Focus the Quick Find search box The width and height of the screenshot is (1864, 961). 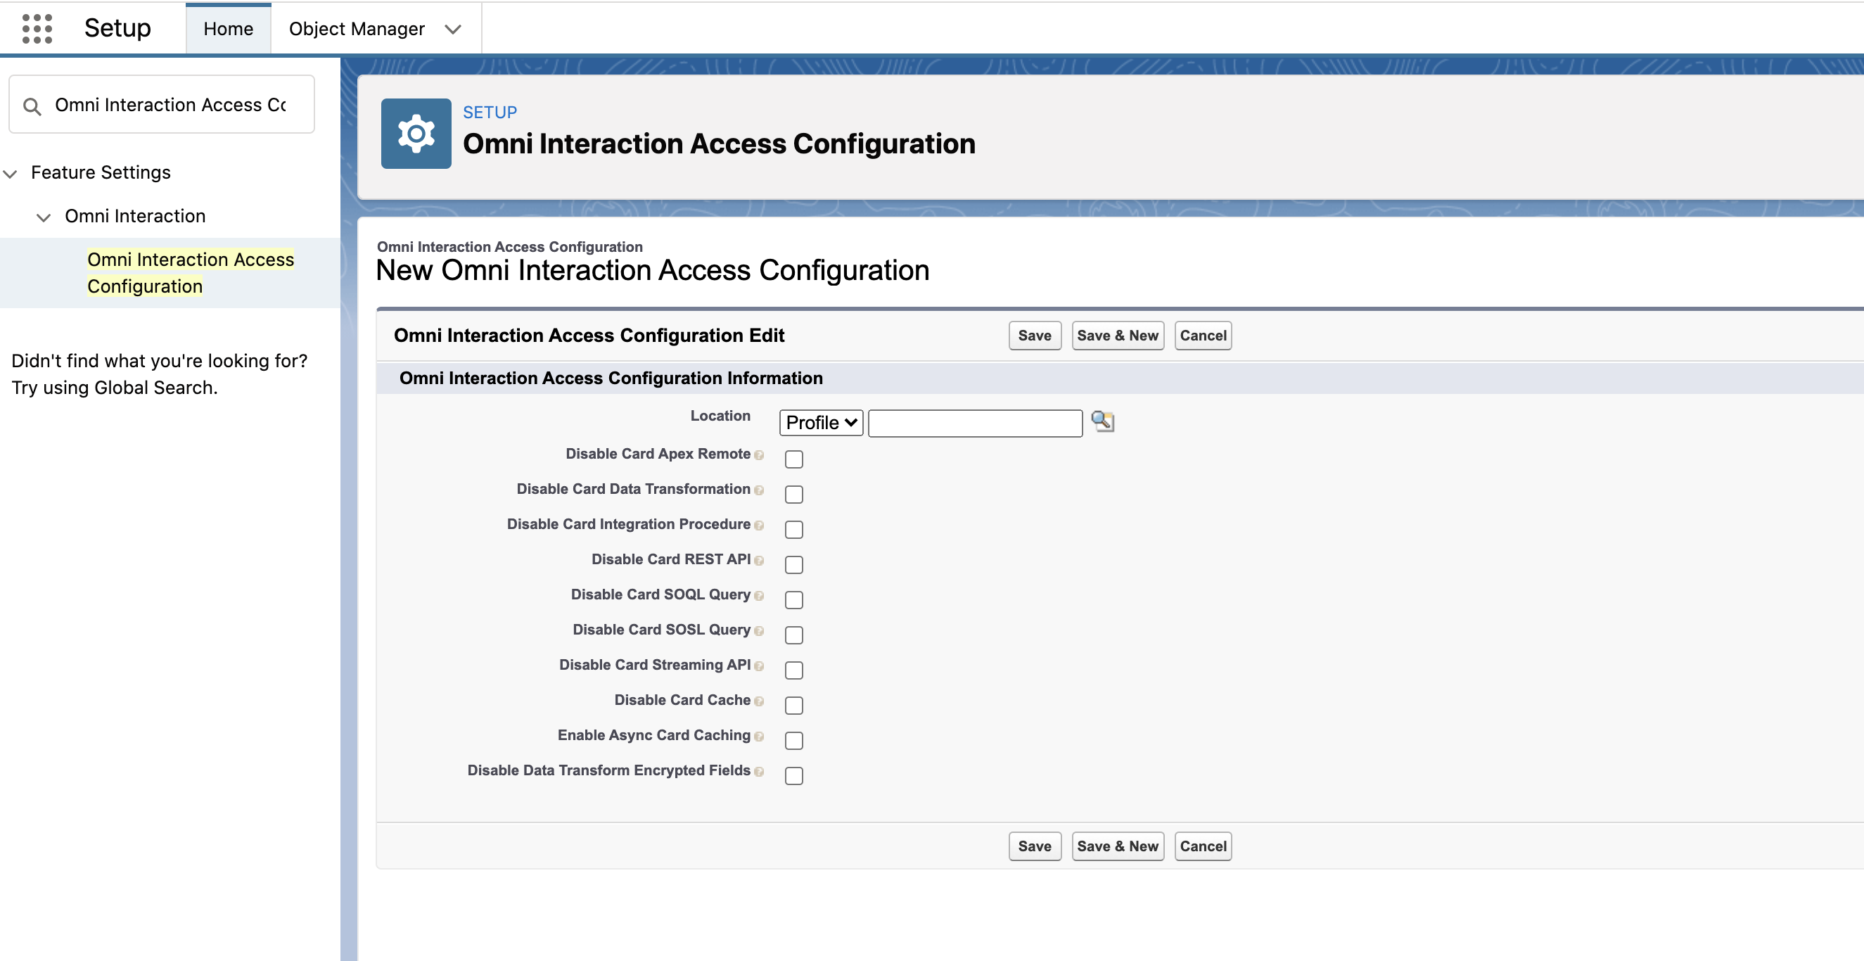(161, 104)
